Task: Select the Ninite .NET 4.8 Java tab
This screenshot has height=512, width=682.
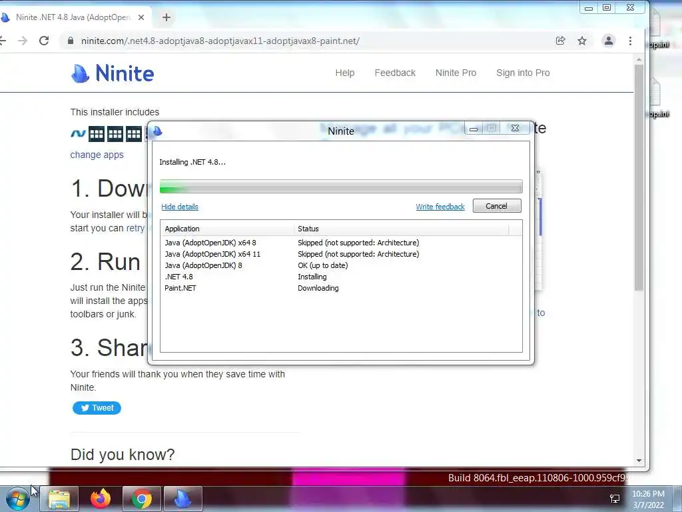Action: click(73, 17)
